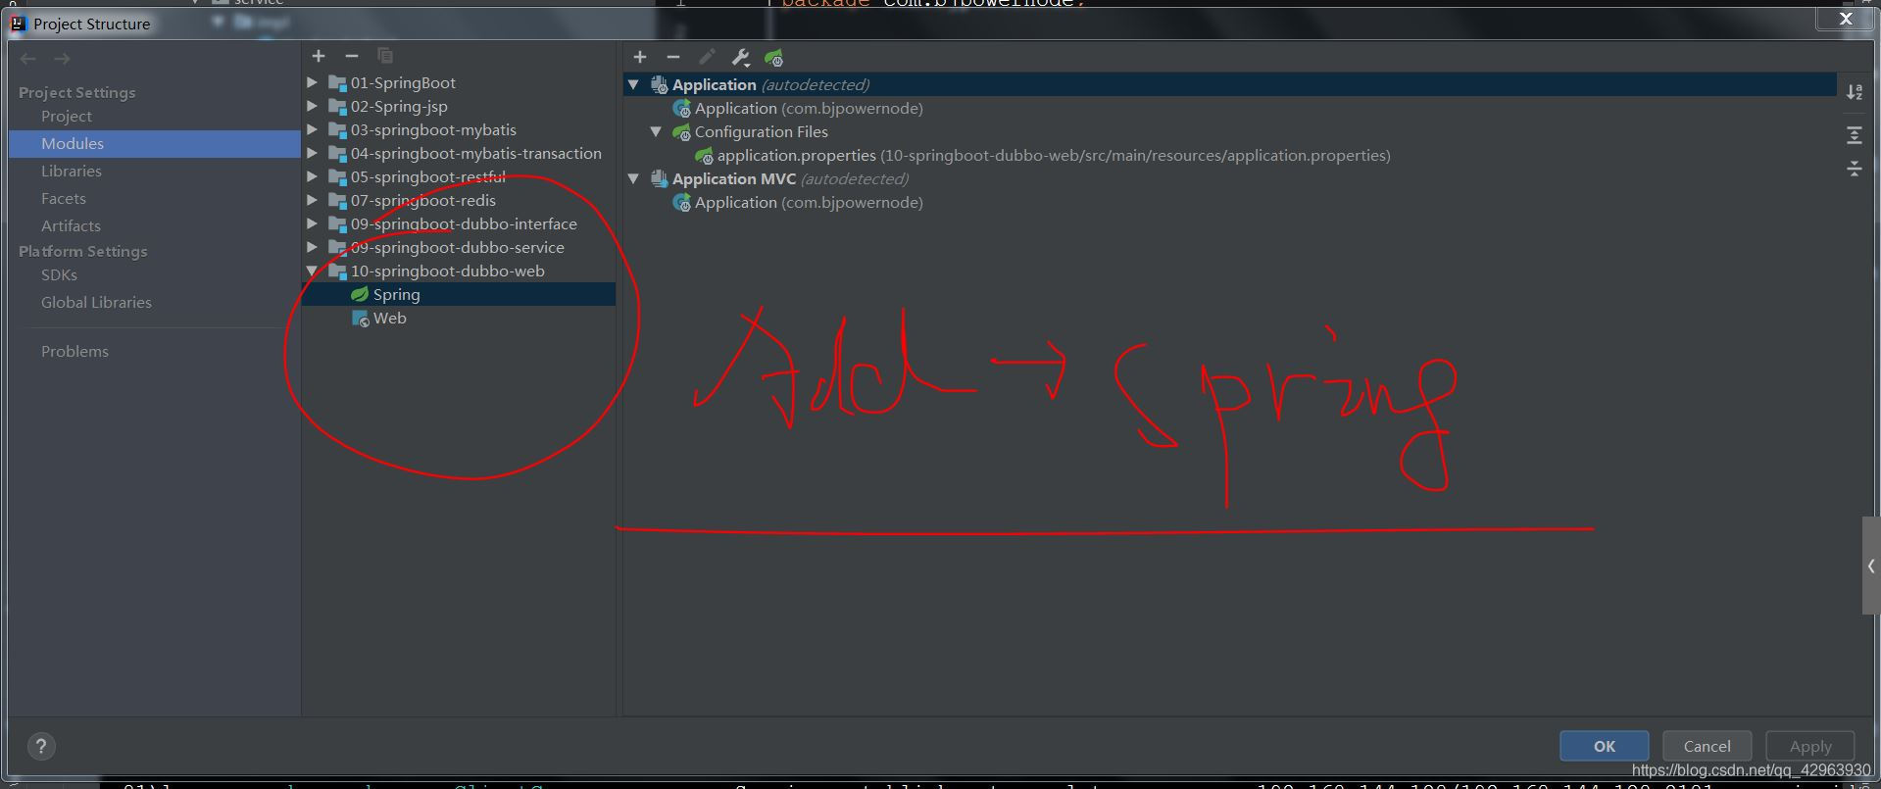Expand the 09-springboot-dubbo-interface module
Image resolution: width=1881 pixels, height=789 pixels.
(312, 223)
